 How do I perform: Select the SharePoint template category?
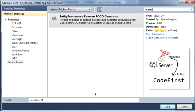pyautogui.click(x=17, y=35)
